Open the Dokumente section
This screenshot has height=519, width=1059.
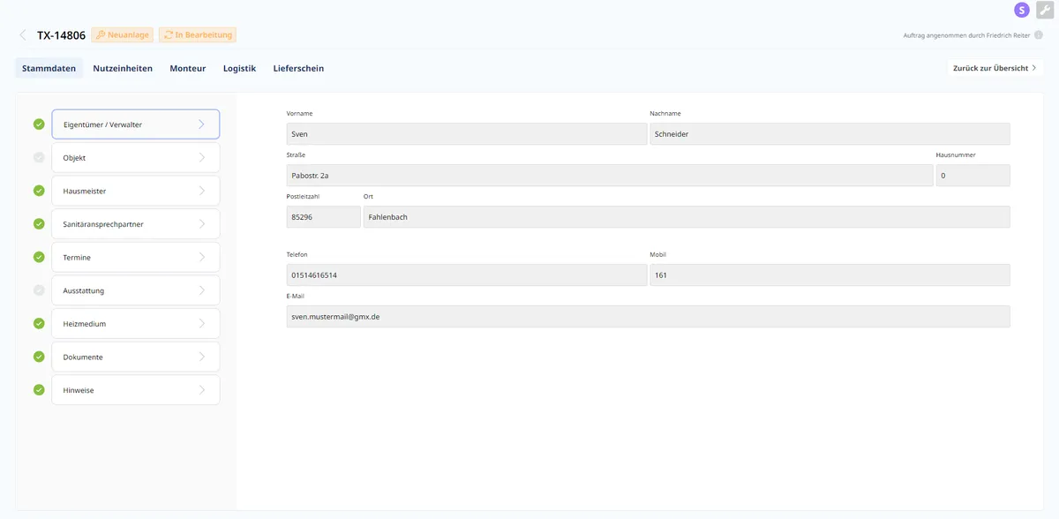(135, 357)
